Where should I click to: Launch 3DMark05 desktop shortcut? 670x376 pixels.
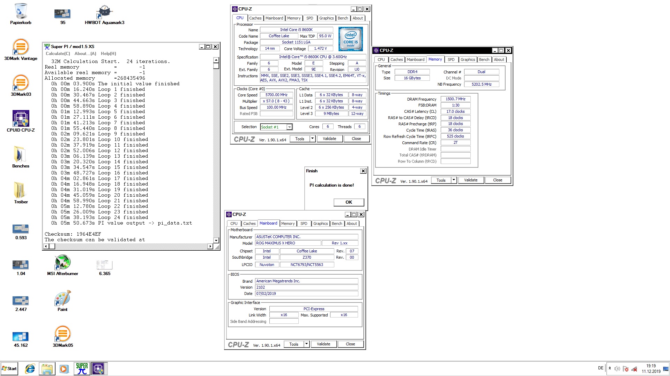(63, 337)
